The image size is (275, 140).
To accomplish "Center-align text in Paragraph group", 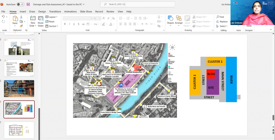I will [125, 24].
